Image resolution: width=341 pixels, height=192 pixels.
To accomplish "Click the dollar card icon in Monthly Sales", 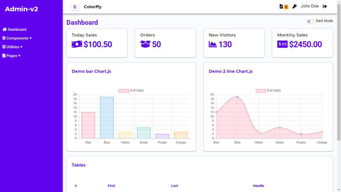I will 282,44.
